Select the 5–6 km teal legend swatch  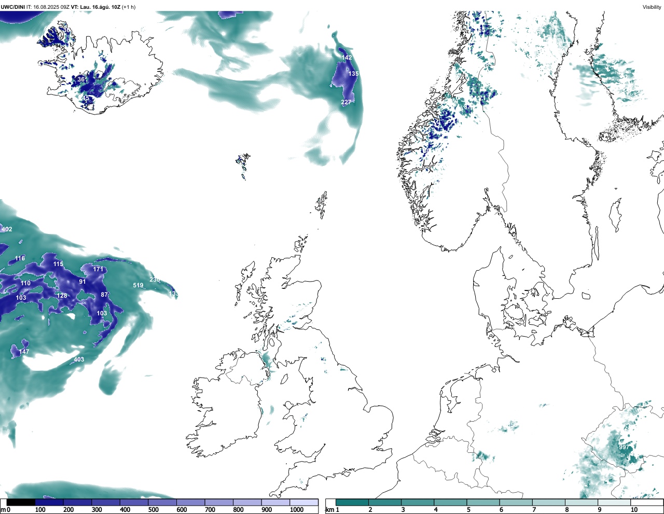pyautogui.click(x=483, y=502)
